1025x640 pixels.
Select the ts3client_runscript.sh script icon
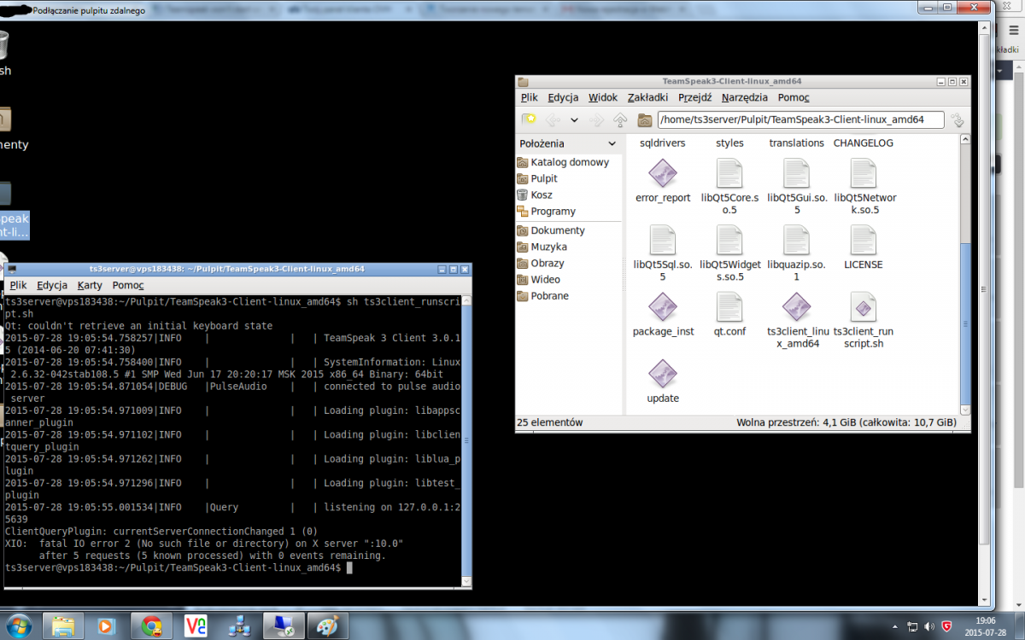[x=864, y=307]
